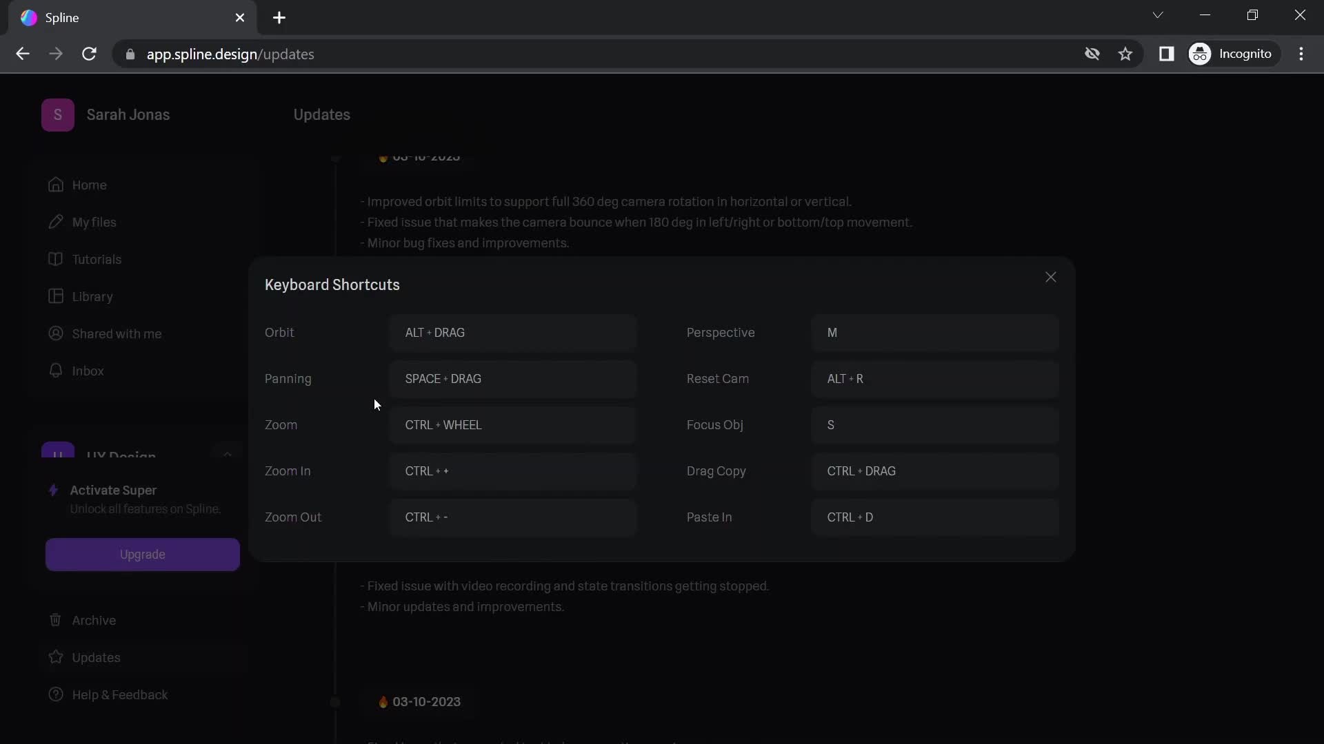Click Activate Super link
The image size is (1324, 744).
click(x=113, y=490)
